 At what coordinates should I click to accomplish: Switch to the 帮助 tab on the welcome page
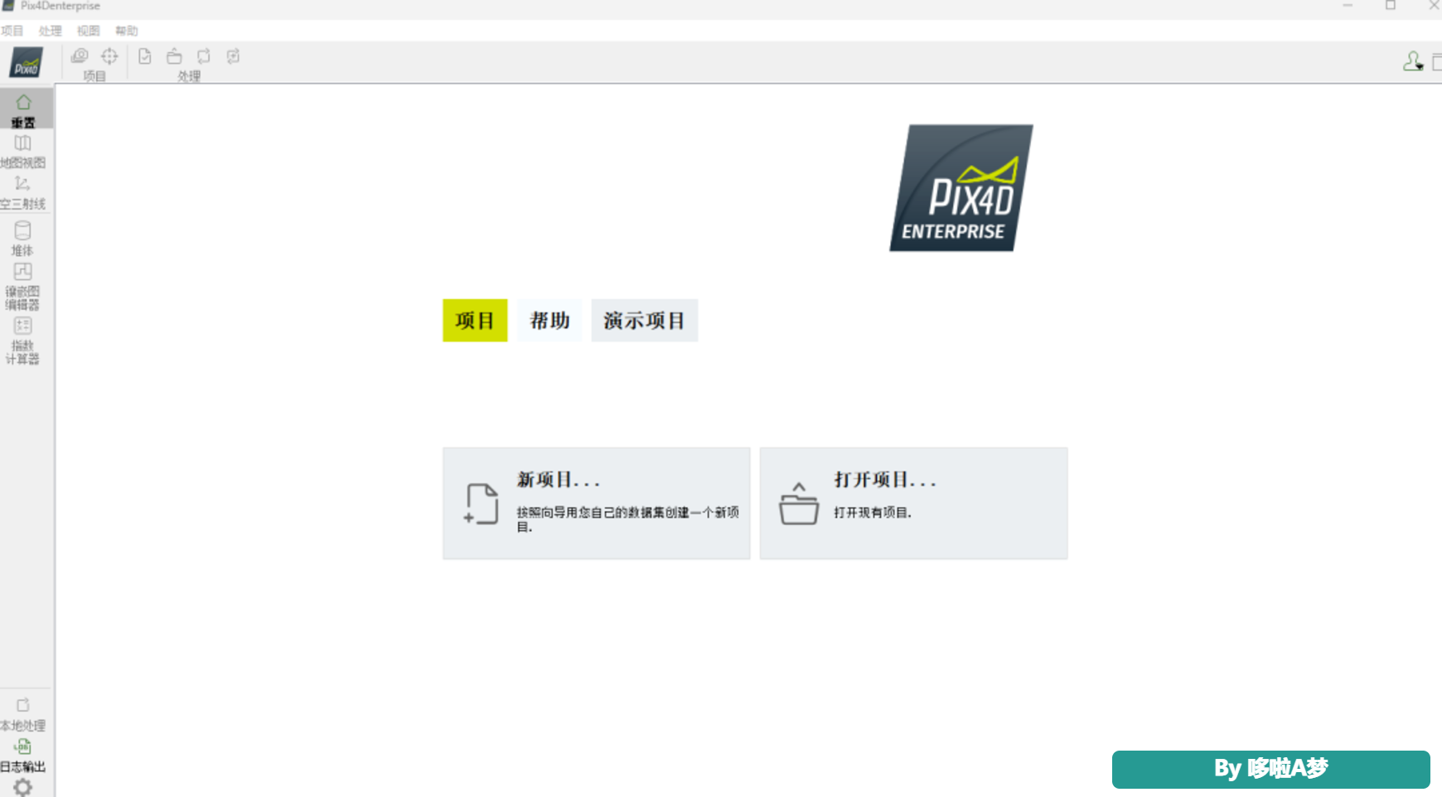click(x=549, y=321)
